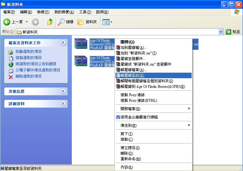Open dropdown arrow next to Back button
Screen dimensions: 243x171
tap(27, 22)
